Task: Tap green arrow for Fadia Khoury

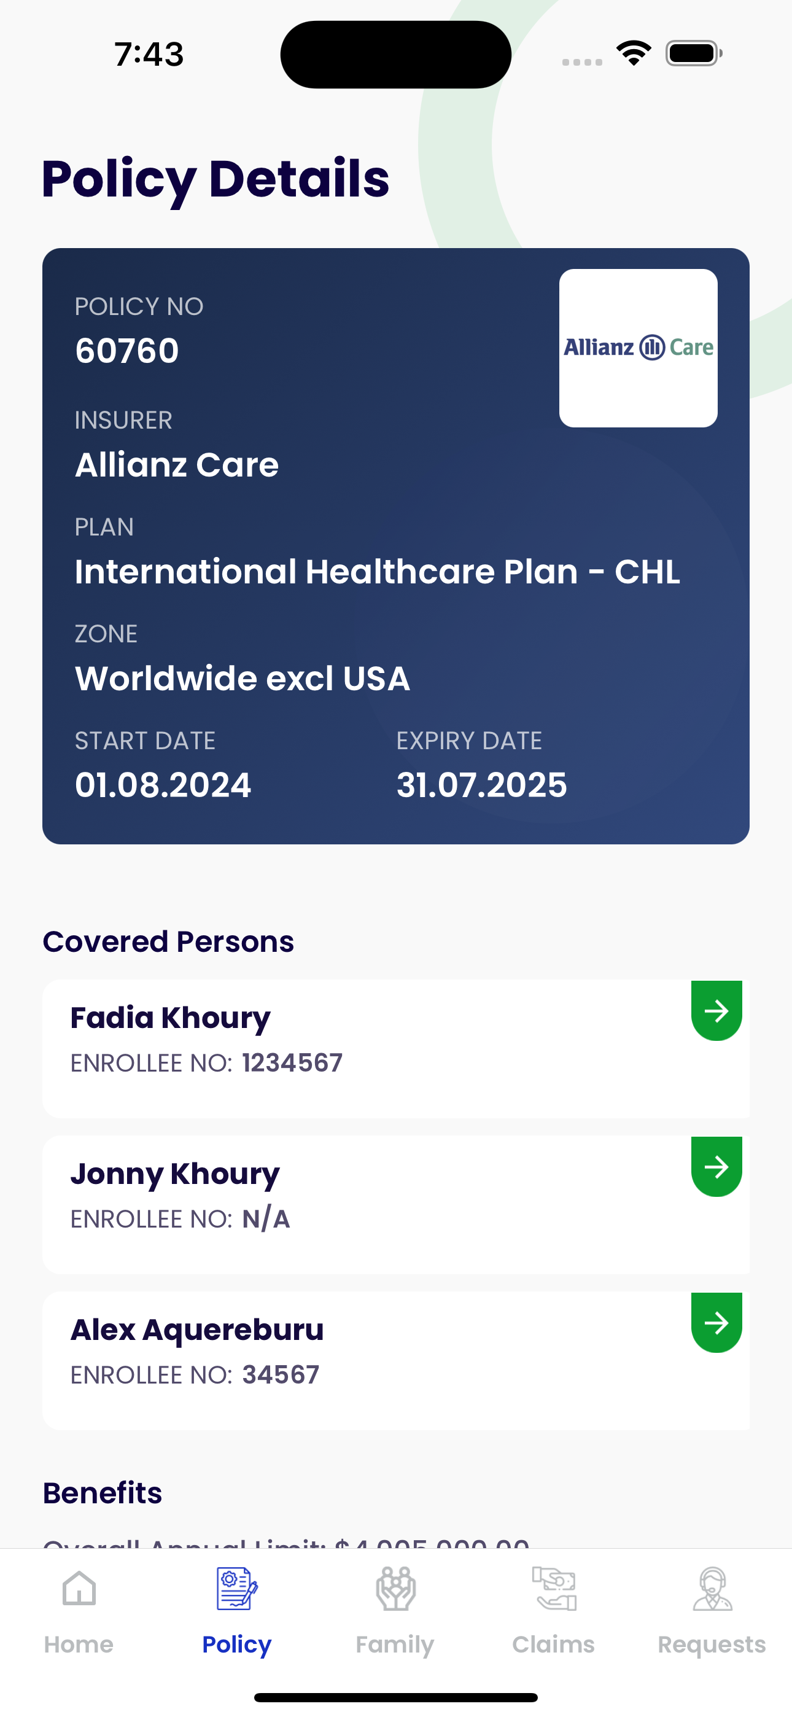Action: [x=716, y=1010]
